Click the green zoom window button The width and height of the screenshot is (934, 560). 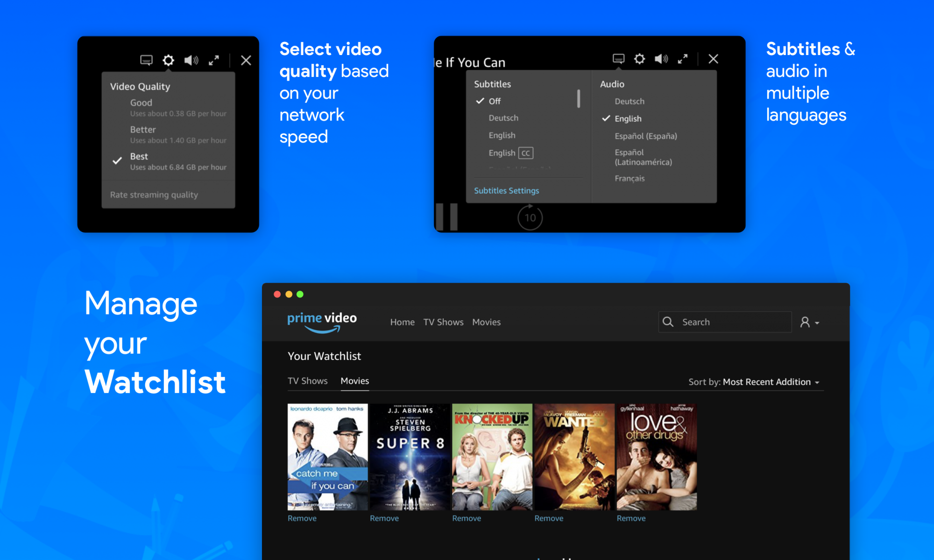tap(300, 294)
